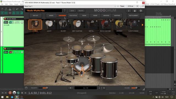The image size is (176, 99).
Task: Toggle the grid lines toolbar icon
Action: tap(18, 13)
